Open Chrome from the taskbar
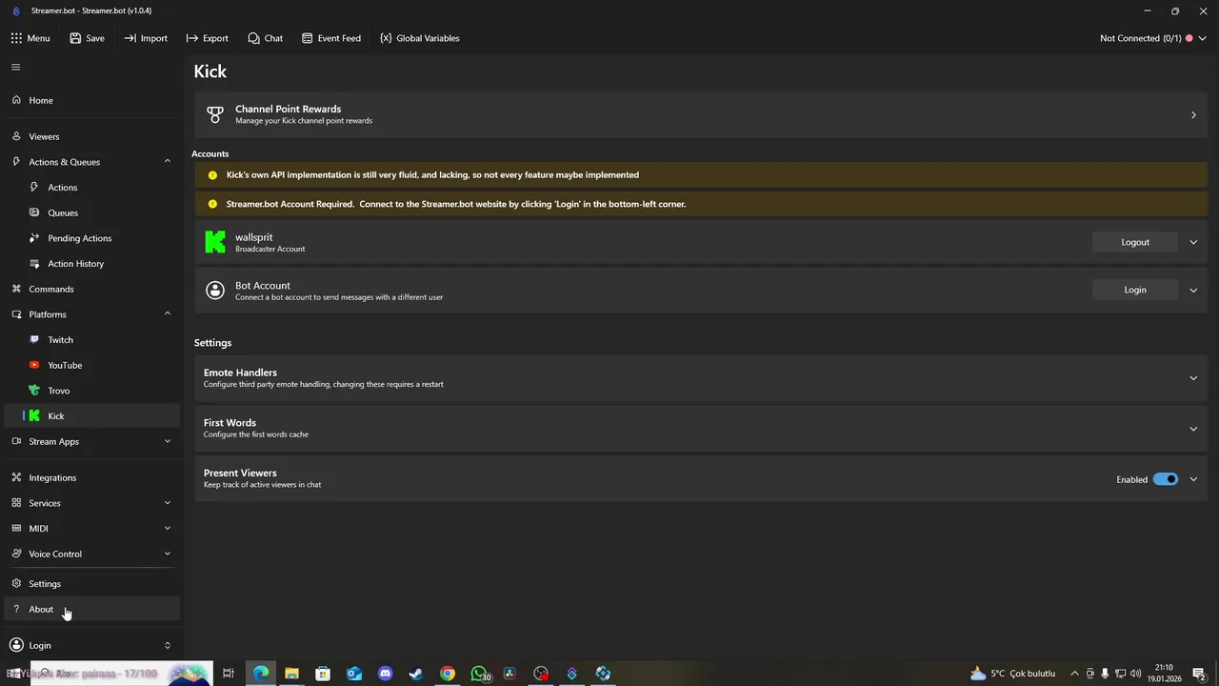Screen dimensions: 1219x686 448,674
